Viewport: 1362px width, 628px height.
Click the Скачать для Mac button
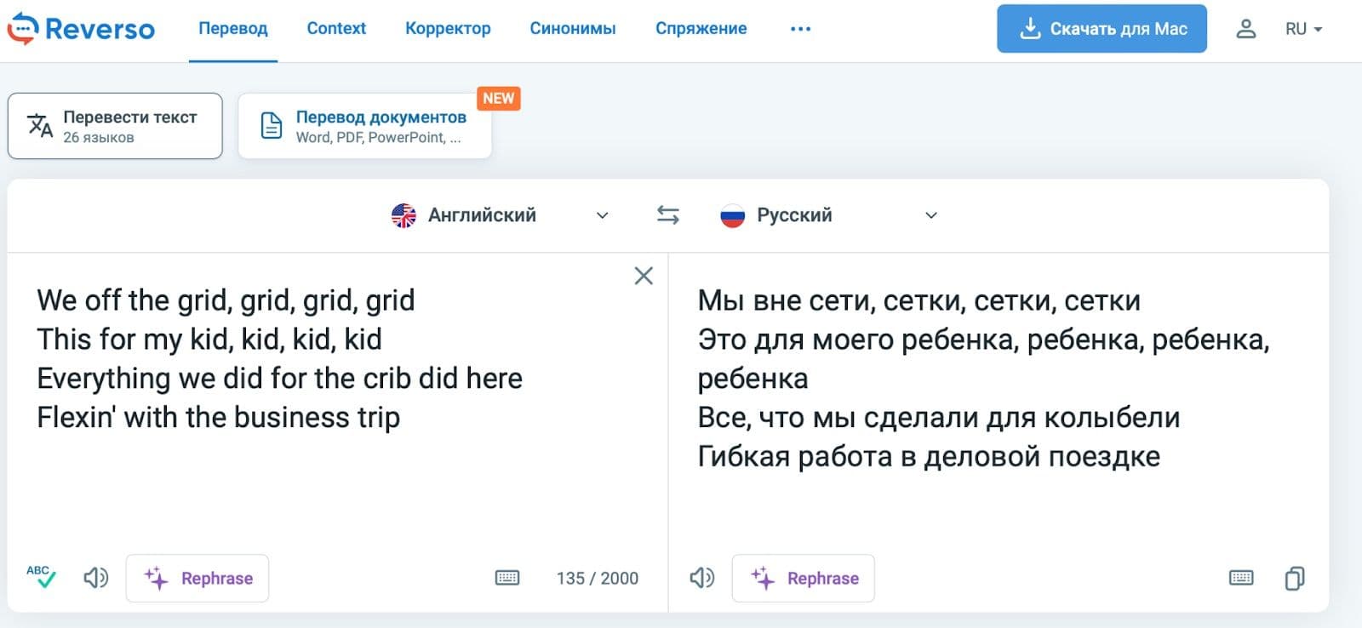pyautogui.click(x=1102, y=29)
